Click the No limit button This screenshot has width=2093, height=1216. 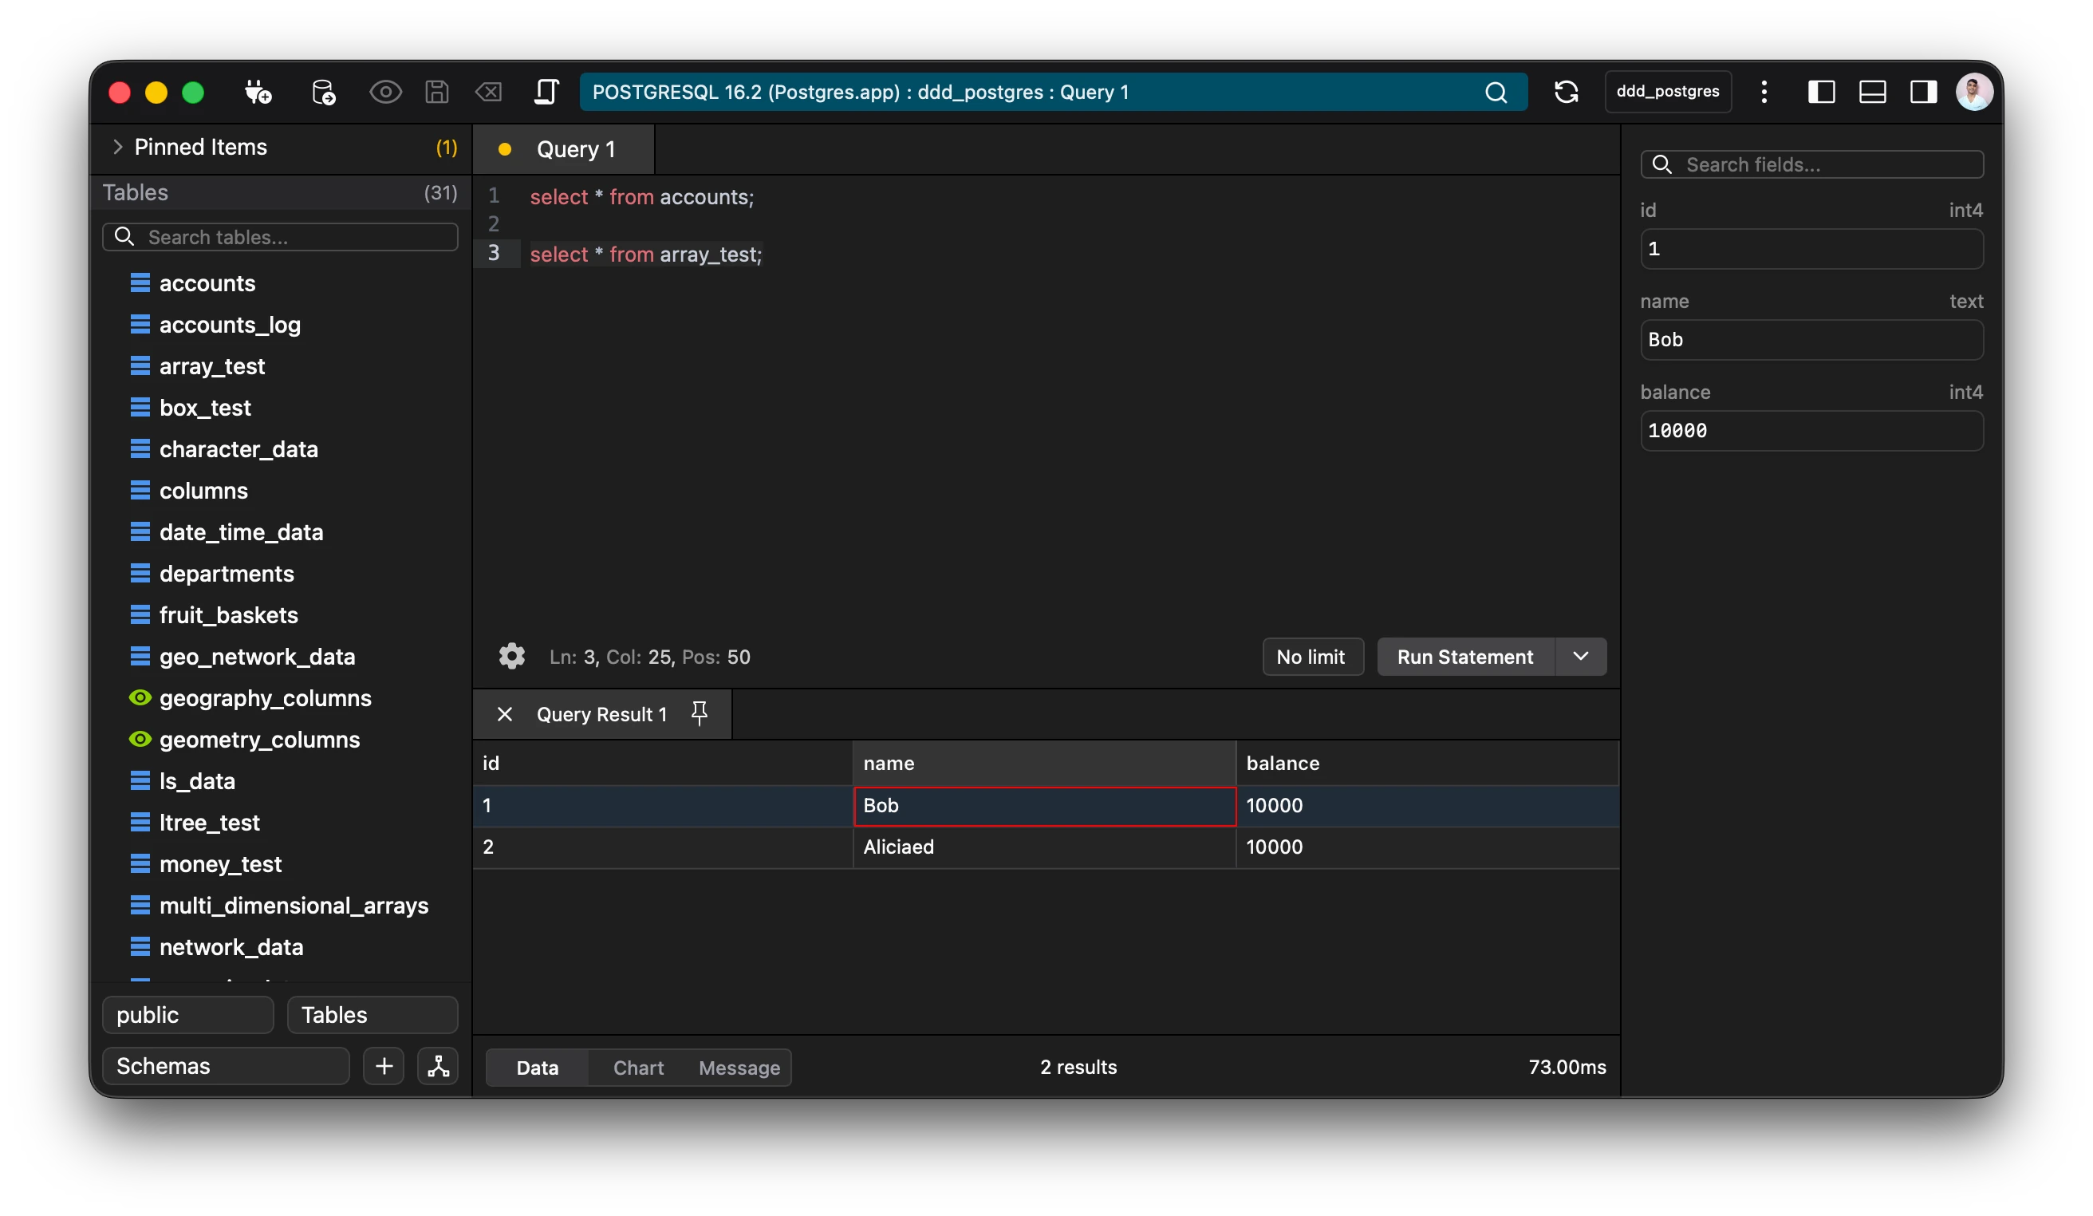(x=1312, y=656)
